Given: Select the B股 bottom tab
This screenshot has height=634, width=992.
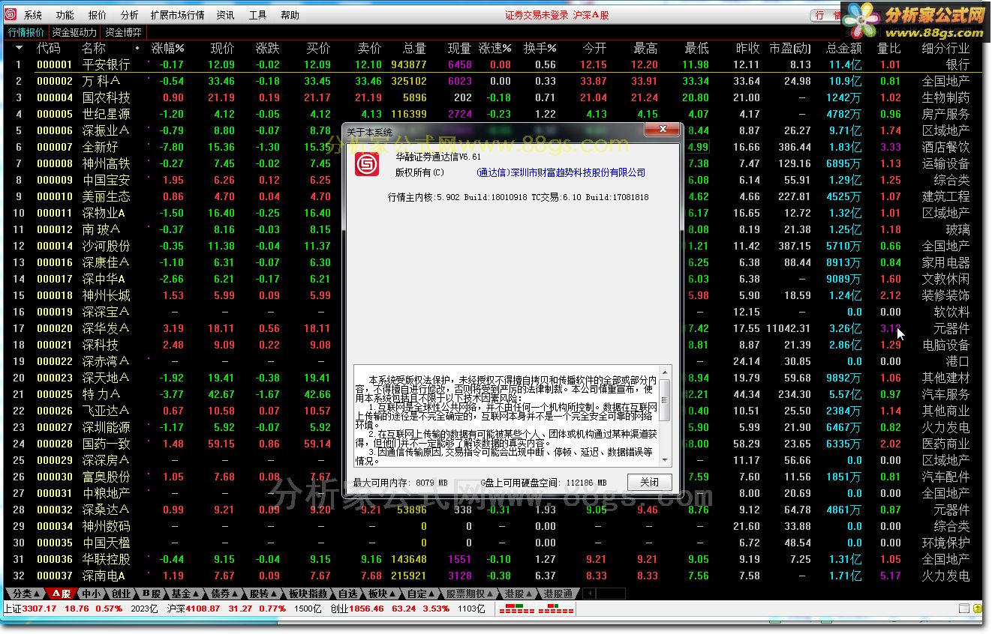Looking at the screenshot, I should pyautogui.click(x=152, y=594).
